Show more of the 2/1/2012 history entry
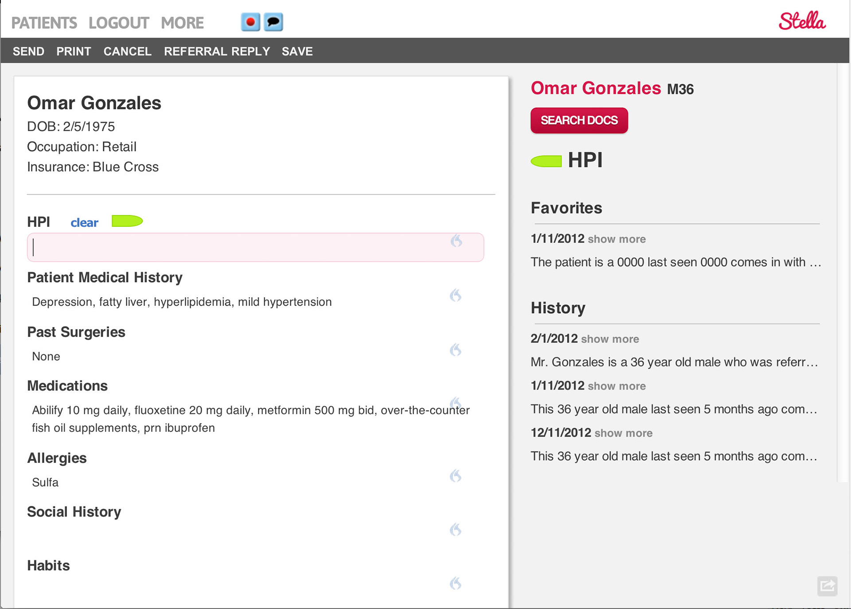This screenshot has width=851, height=609. click(610, 339)
